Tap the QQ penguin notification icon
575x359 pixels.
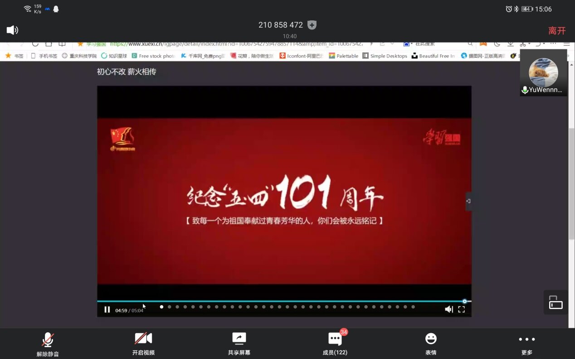(56, 9)
